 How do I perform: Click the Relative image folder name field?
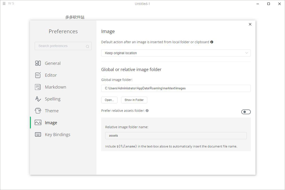tap(176, 136)
